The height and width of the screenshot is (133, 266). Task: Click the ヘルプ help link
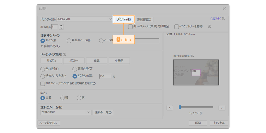[216, 18]
